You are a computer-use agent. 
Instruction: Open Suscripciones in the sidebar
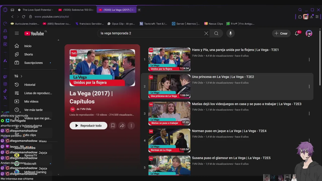[33, 63]
